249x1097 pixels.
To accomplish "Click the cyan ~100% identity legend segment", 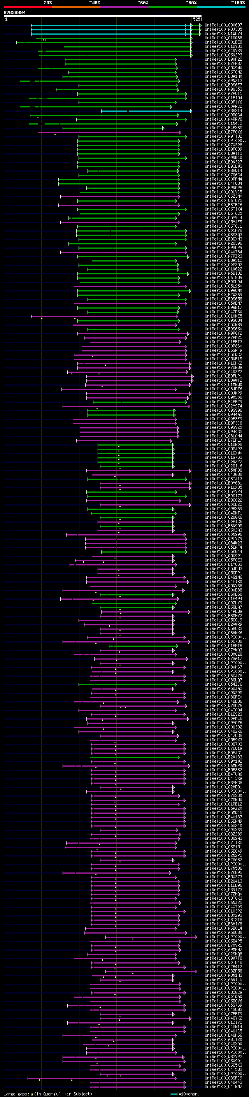I will tap(221, 7).
